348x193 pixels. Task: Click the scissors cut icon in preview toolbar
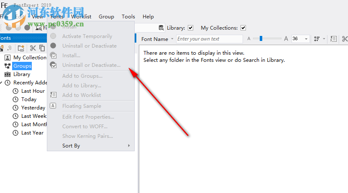345,39
